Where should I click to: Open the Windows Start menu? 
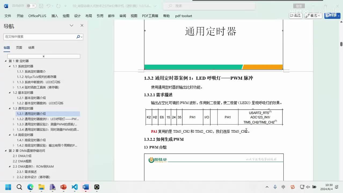coord(8,187)
